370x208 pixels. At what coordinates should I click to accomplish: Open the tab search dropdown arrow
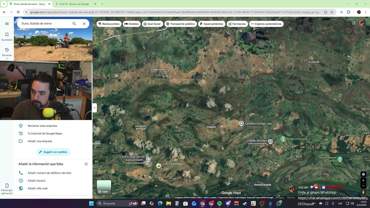[4, 4]
